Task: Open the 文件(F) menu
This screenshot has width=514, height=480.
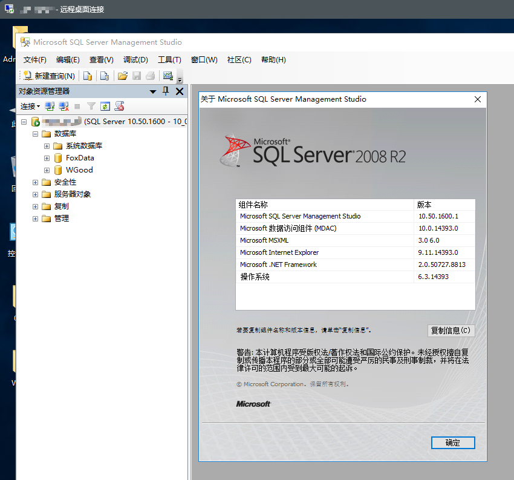Action: pyautogui.click(x=34, y=60)
